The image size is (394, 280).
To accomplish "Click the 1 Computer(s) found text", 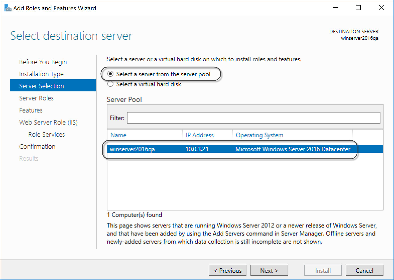I will pyautogui.click(x=135, y=215).
